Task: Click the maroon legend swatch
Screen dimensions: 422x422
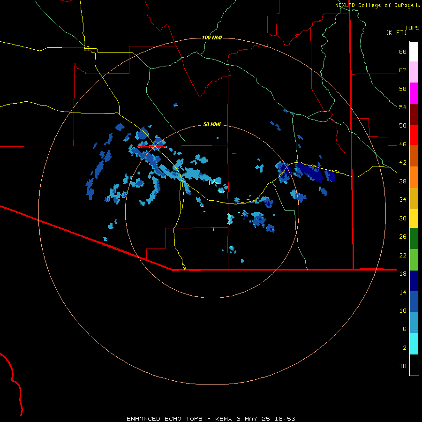Action: 414,114
